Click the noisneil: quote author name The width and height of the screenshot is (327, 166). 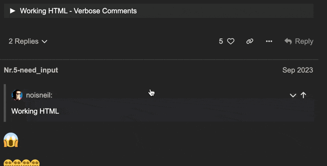39,95
